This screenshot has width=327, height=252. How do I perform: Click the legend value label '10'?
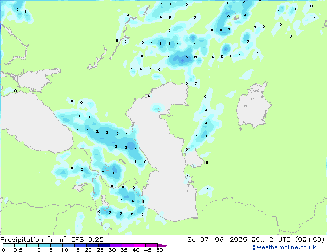tap(64, 250)
